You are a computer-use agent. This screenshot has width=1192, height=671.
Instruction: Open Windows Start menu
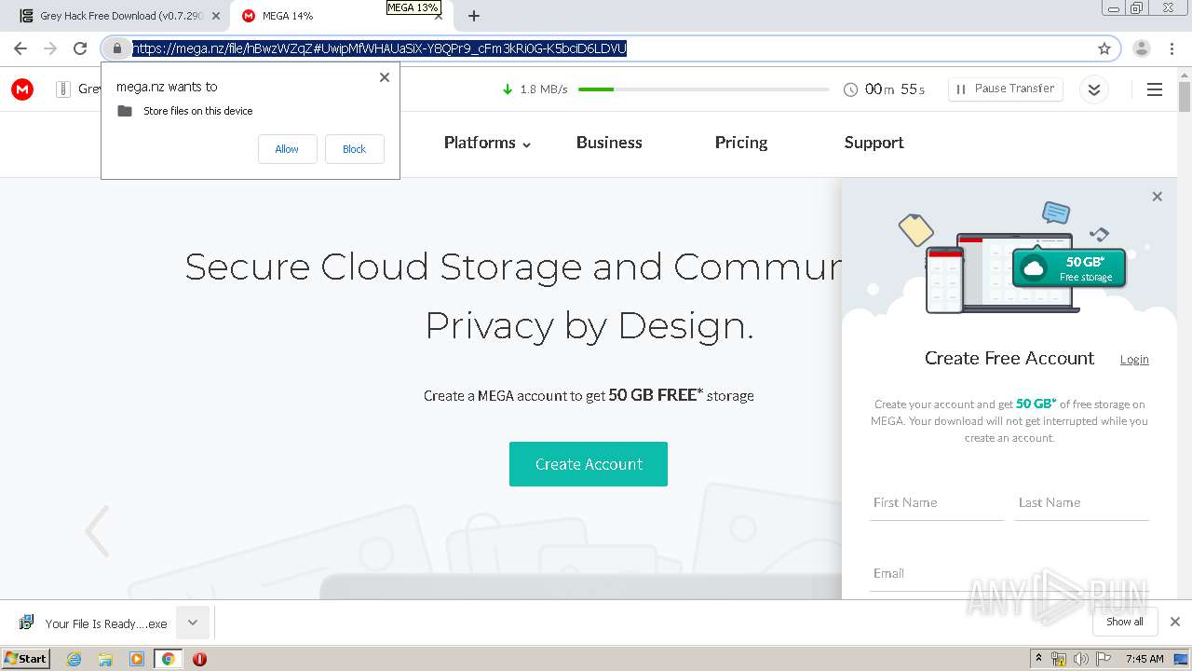26,659
